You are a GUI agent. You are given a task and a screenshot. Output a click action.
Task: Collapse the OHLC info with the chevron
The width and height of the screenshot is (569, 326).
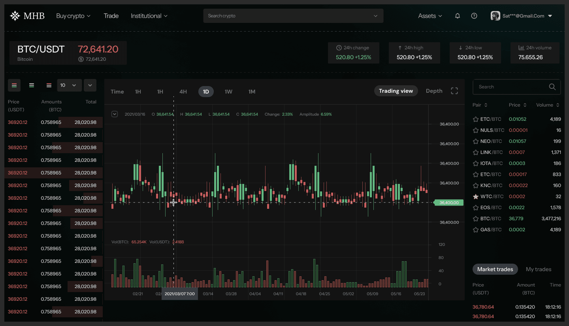click(x=115, y=114)
